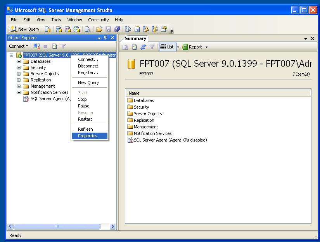Open the Summary active files dropdown
The height and width of the screenshot is (242, 320).
[x=306, y=38]
